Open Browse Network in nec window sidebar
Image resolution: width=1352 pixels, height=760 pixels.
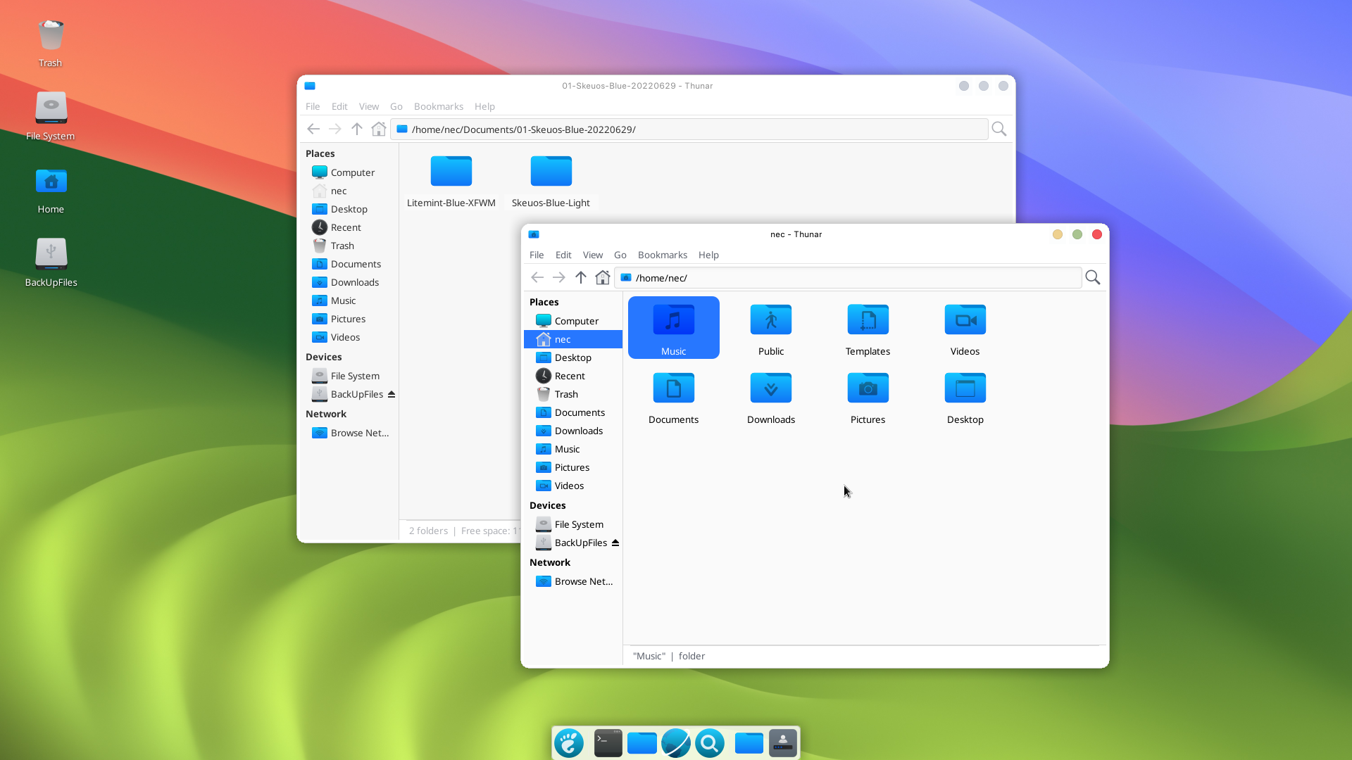point(573,581)
